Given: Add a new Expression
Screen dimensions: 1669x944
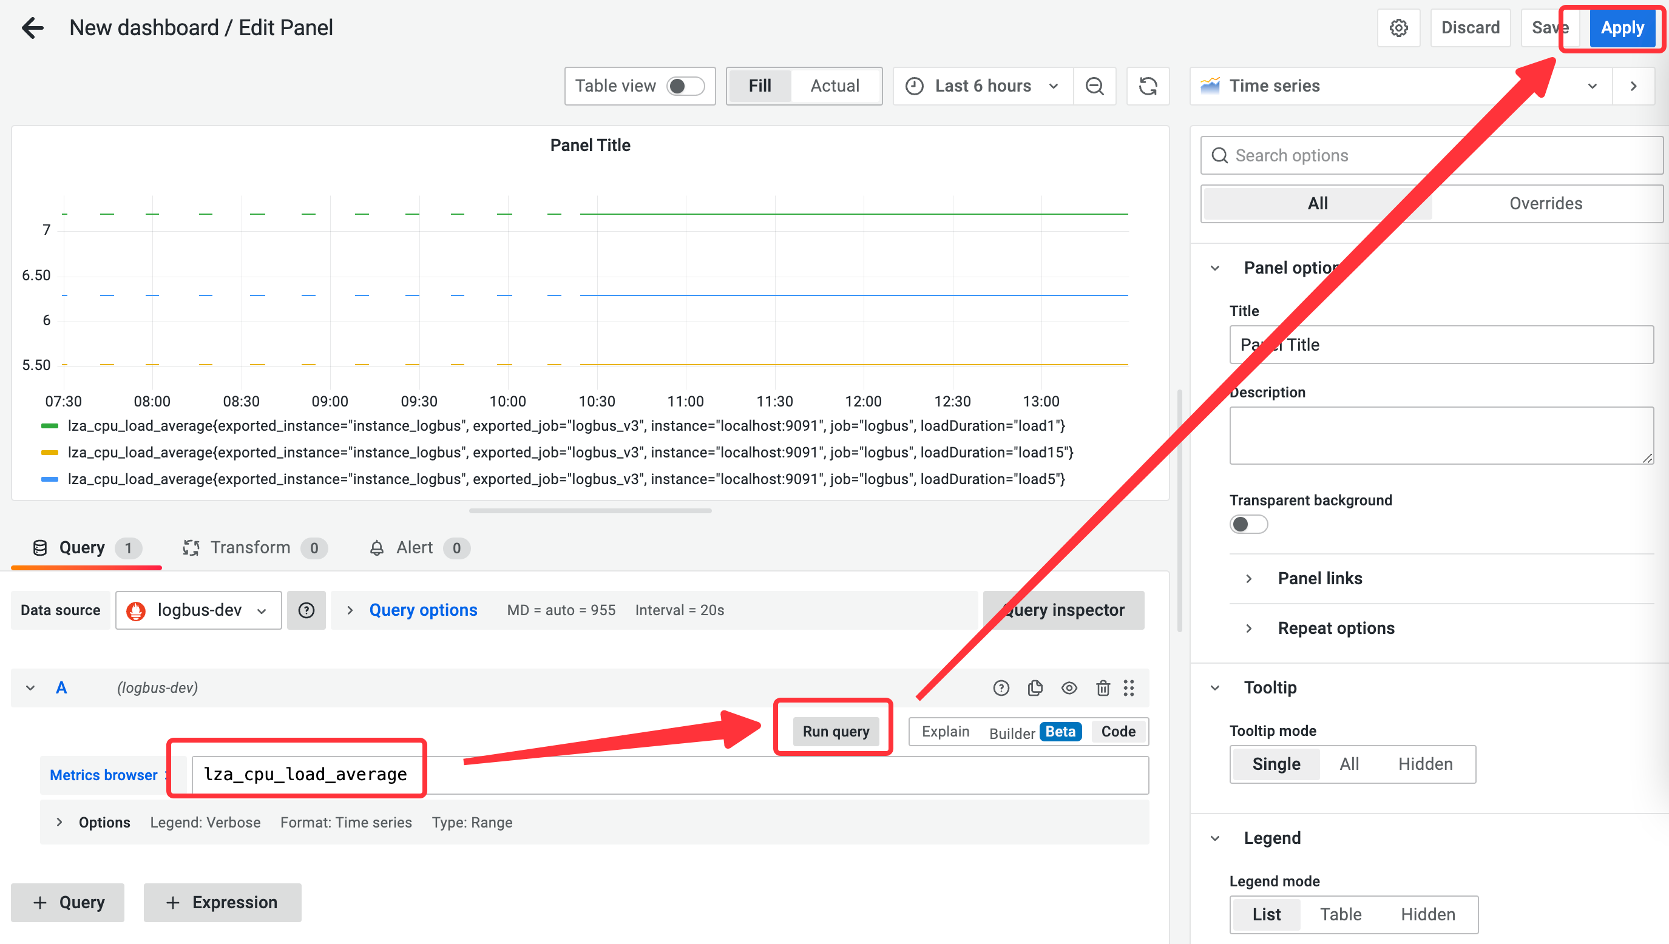Looking at the screenshot, I should click(x=222, y=903).
